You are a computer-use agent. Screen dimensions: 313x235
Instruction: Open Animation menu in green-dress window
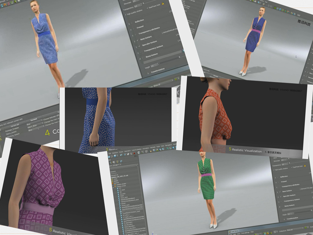pos(146,148)
